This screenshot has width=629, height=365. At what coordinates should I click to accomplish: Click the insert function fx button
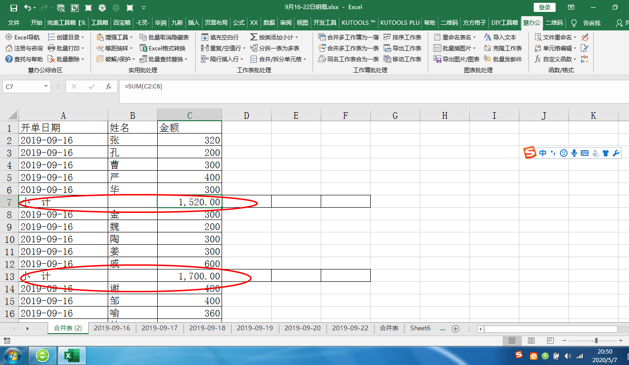coord(109,86)
